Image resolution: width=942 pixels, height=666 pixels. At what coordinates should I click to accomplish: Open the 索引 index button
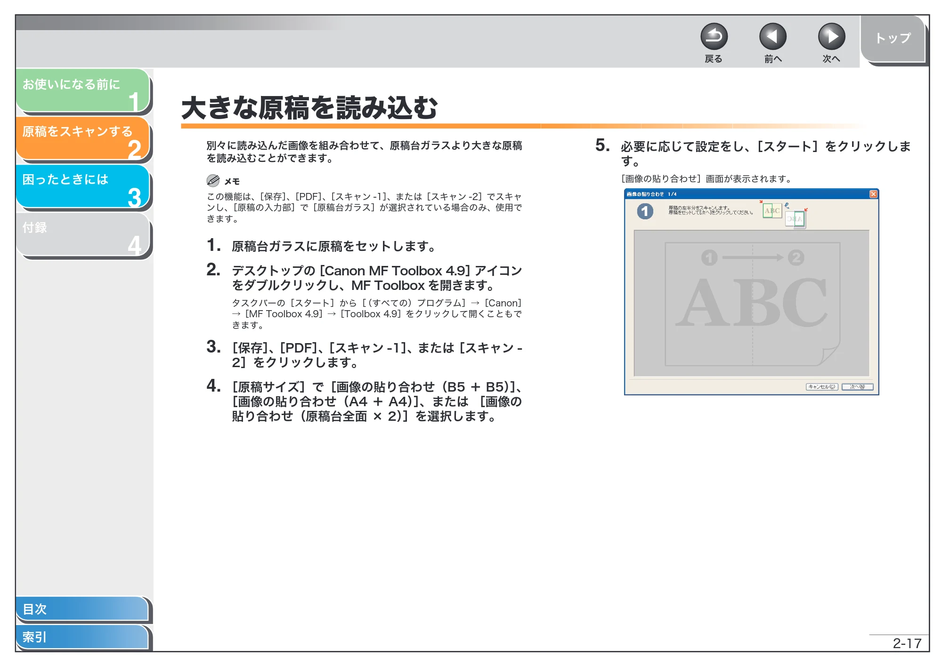pos(82,637)
